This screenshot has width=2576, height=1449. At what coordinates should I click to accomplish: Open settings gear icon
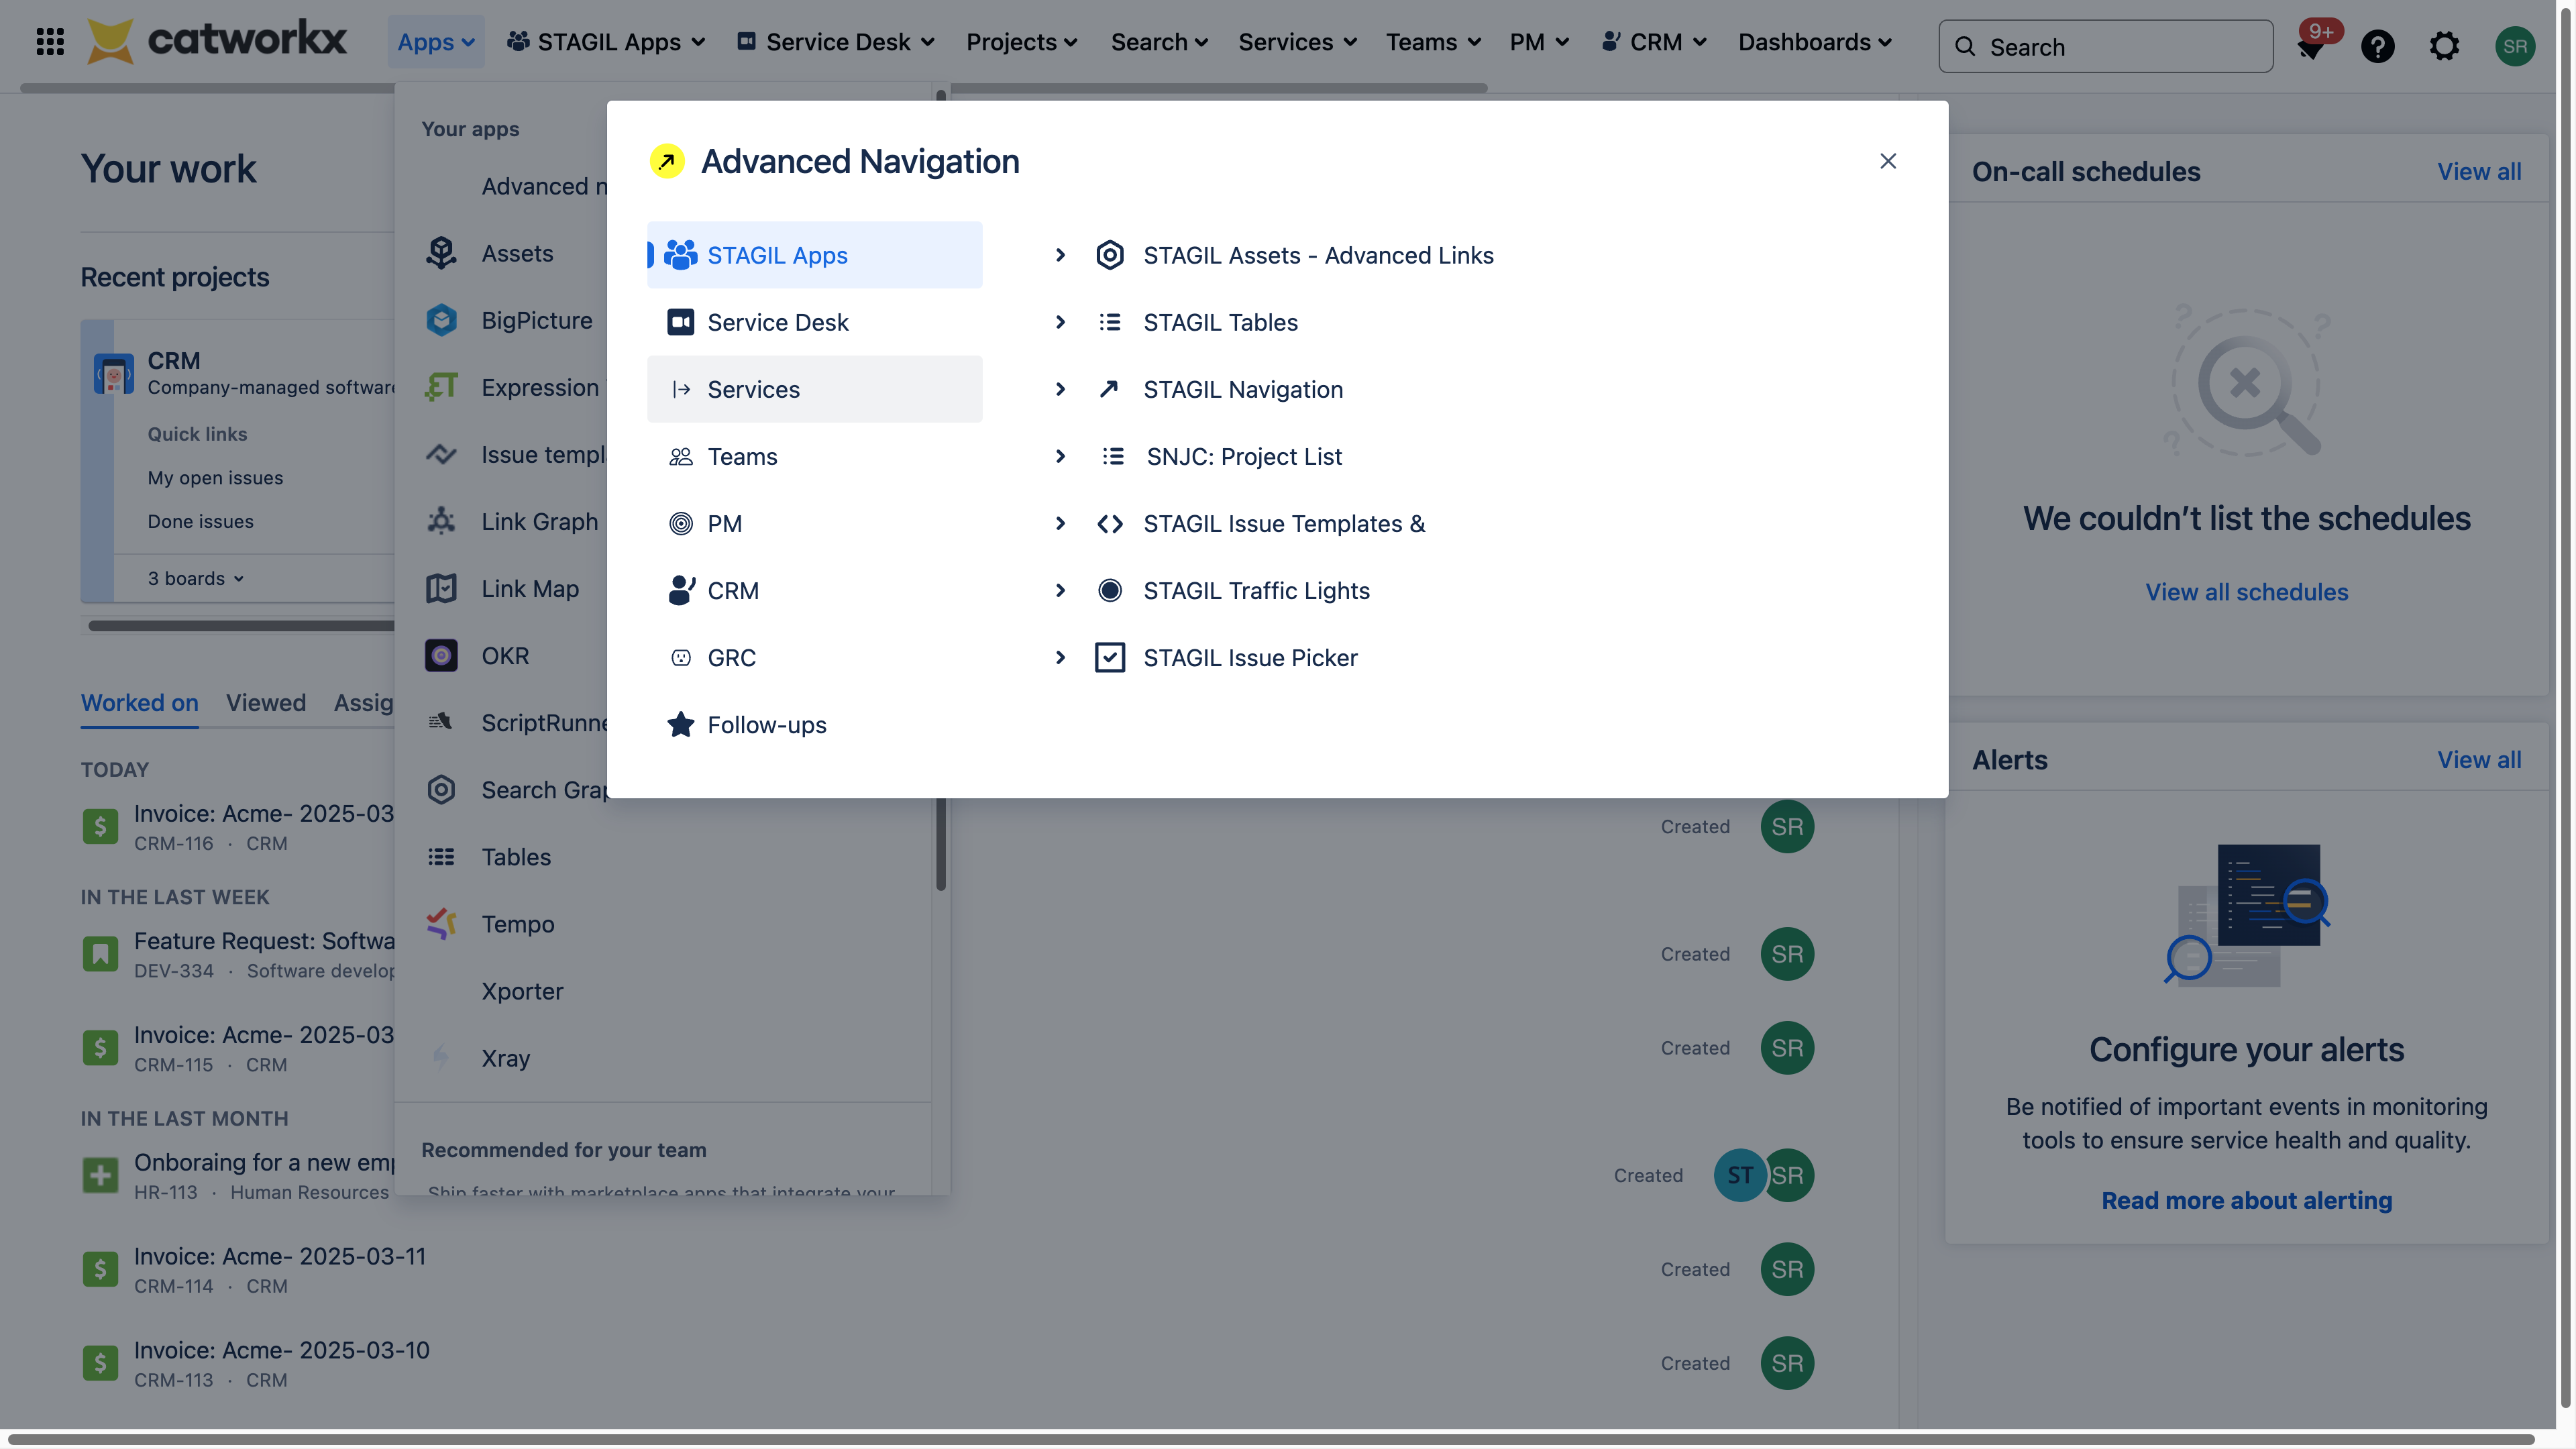click(x=2444, y=46)
